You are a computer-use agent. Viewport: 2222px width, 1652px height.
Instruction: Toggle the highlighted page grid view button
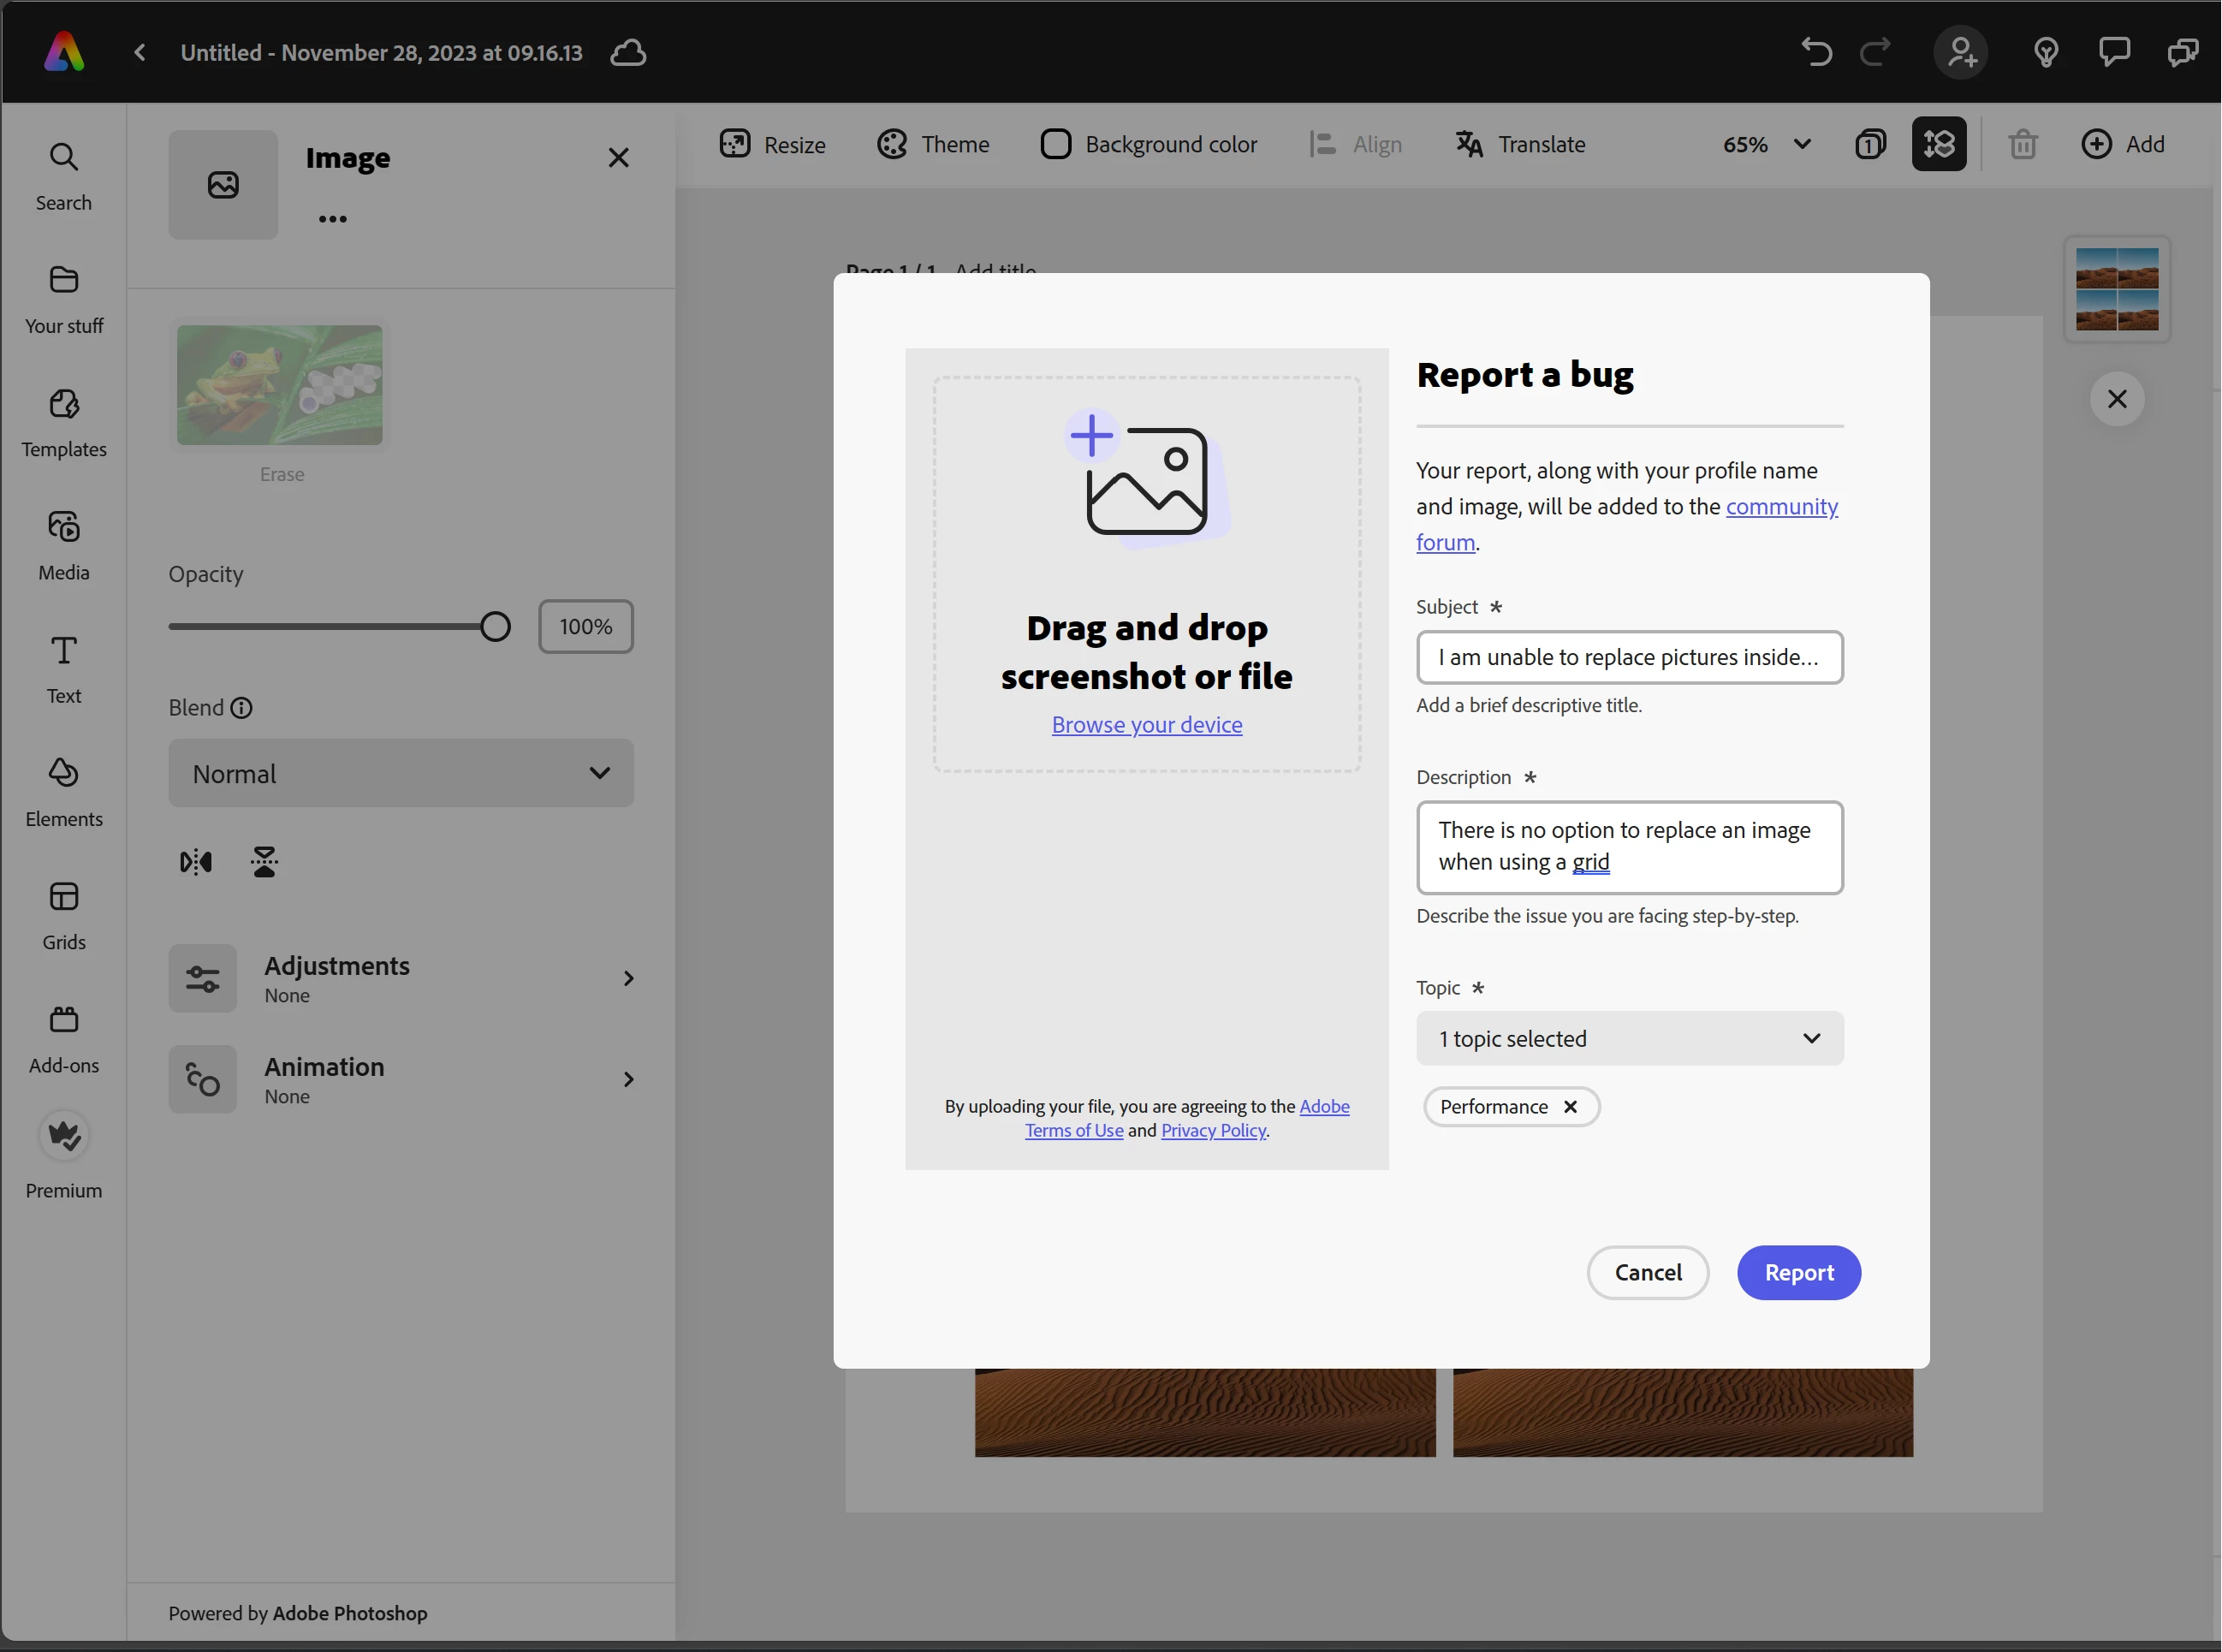pos(1939,145)
